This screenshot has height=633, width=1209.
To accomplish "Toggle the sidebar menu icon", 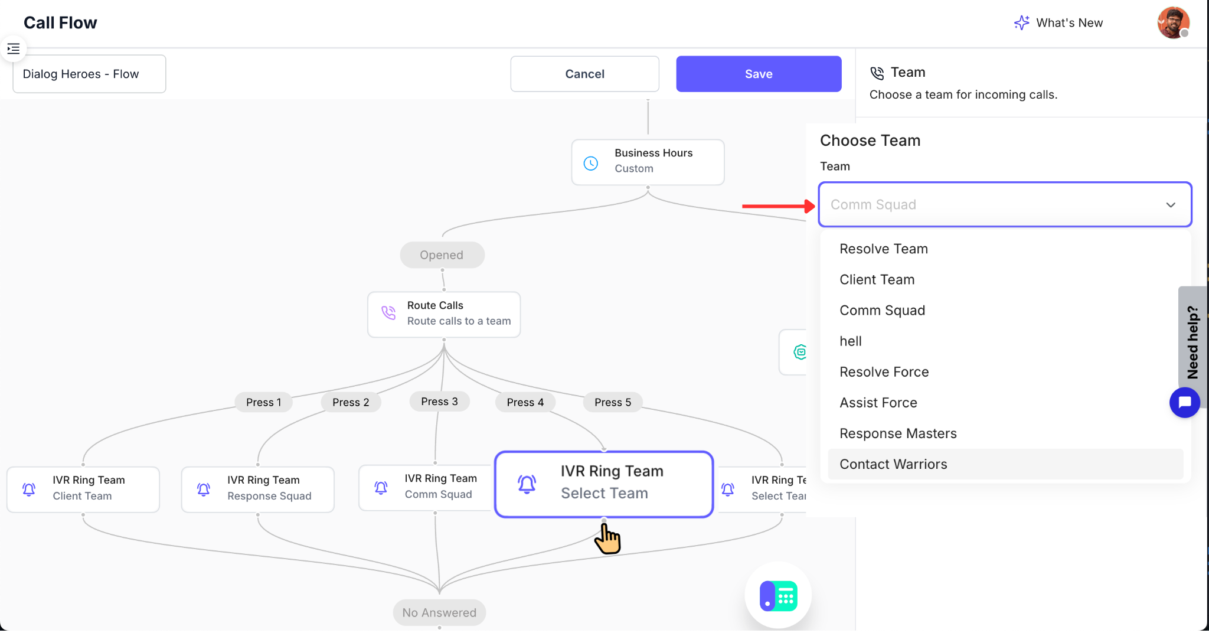I will point(14,49).
